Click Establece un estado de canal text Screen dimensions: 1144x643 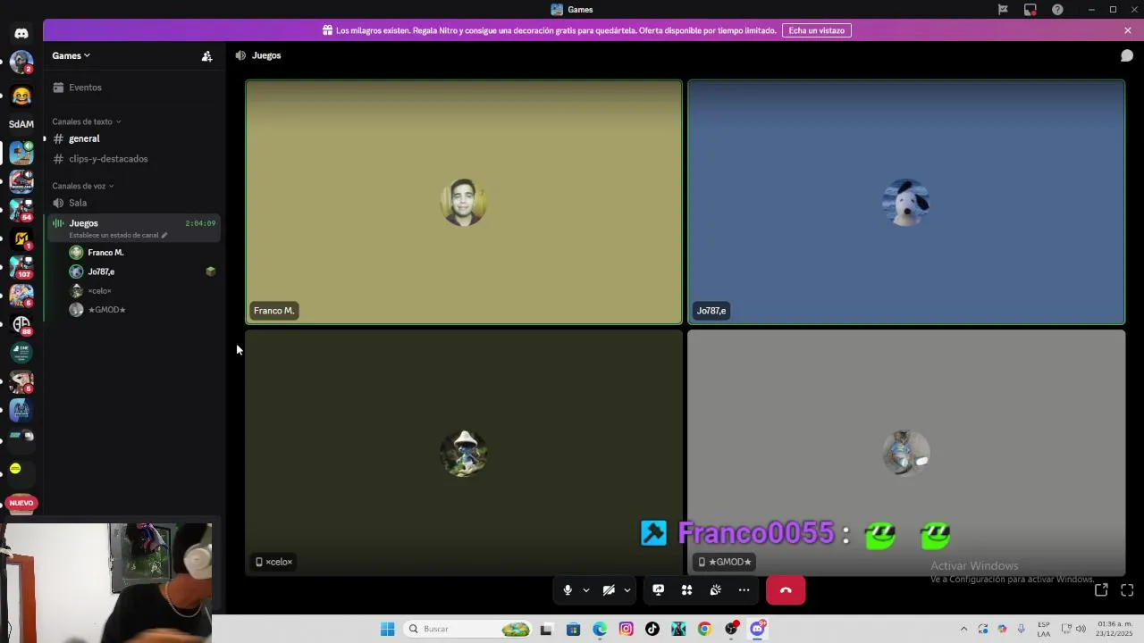pyautogui.click(x=114, y=236)
